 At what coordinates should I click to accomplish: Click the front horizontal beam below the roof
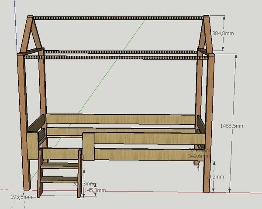[x=118, y=57]
